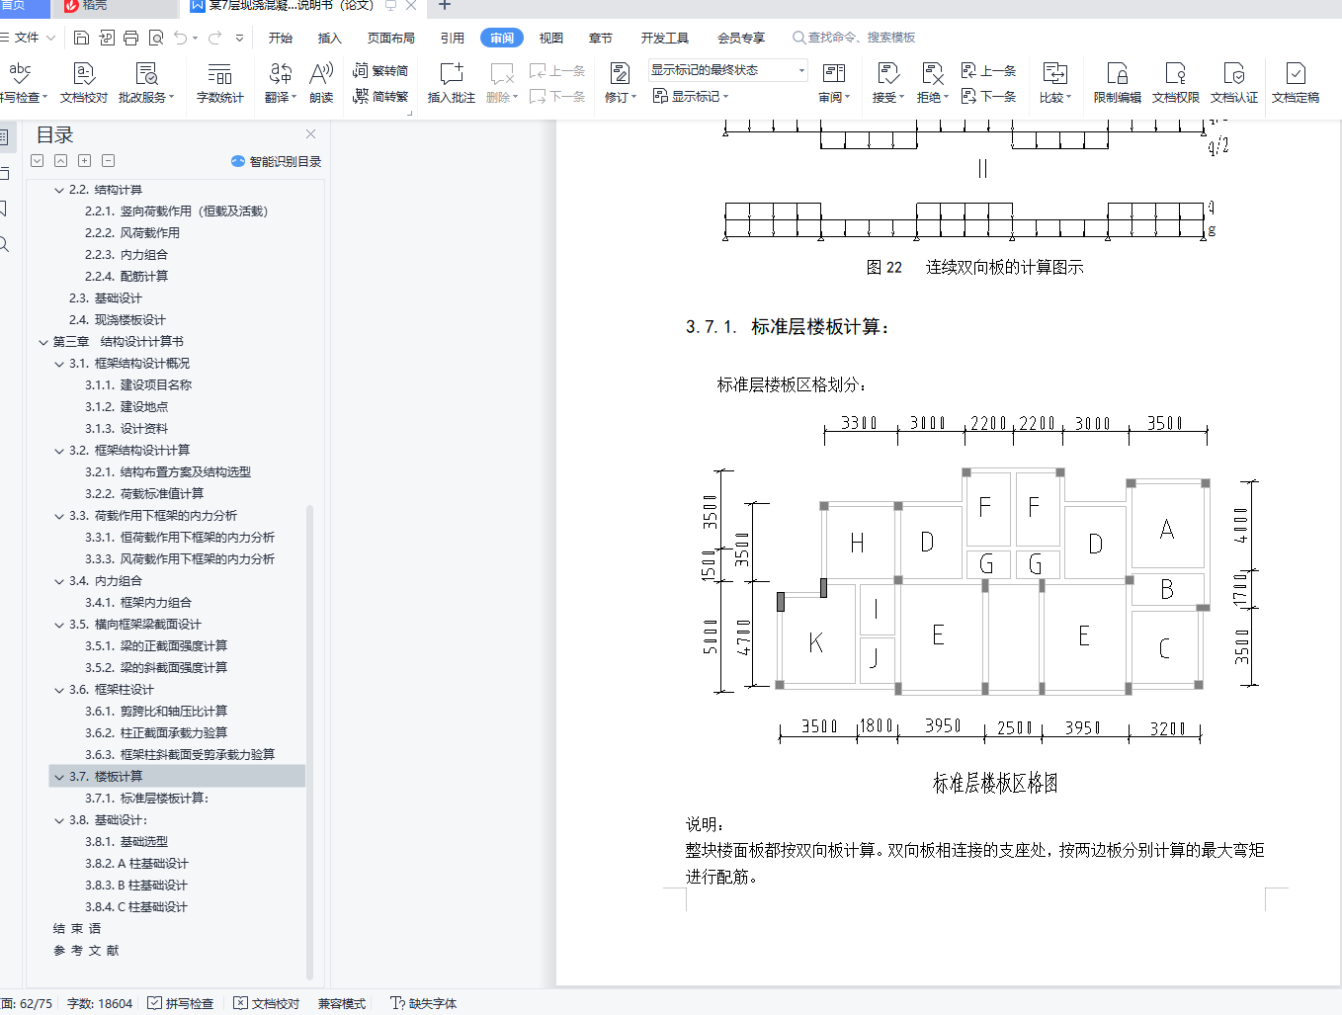The width and height of the screenshot is (1342, 1015).
Task: Toggle 文档校对 in the status bar
Action: [x=267, y=1003]
